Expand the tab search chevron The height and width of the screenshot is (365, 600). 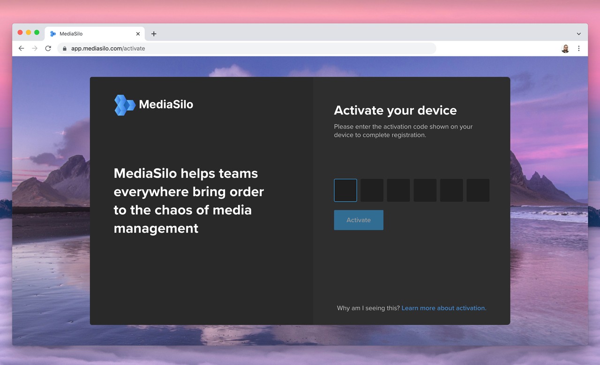579,34
